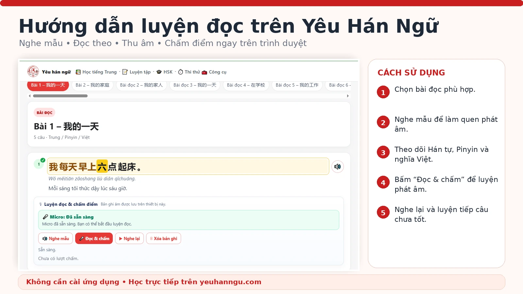This screenshot has height=294, width=523.
Task: Click the small mic icon beside Luyện đọc
Action: coord(41,204)
